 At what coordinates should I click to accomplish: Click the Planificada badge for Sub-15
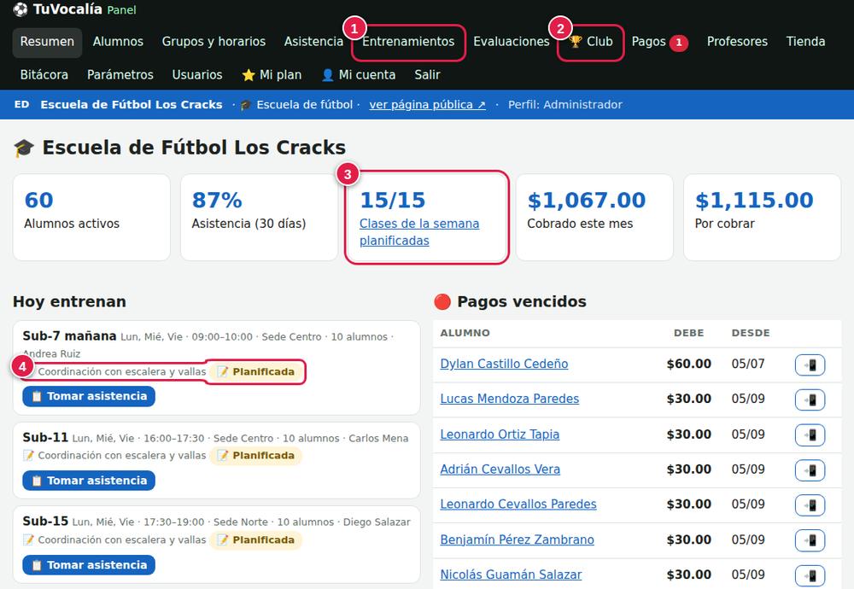pos(256,540)
